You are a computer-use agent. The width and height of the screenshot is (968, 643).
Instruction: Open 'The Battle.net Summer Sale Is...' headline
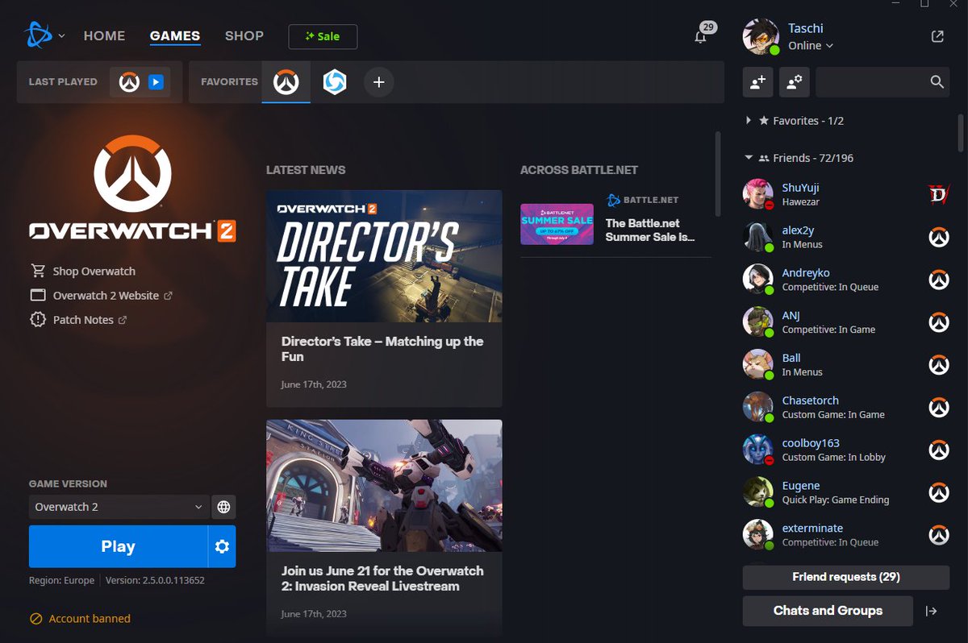coord(650,230)
